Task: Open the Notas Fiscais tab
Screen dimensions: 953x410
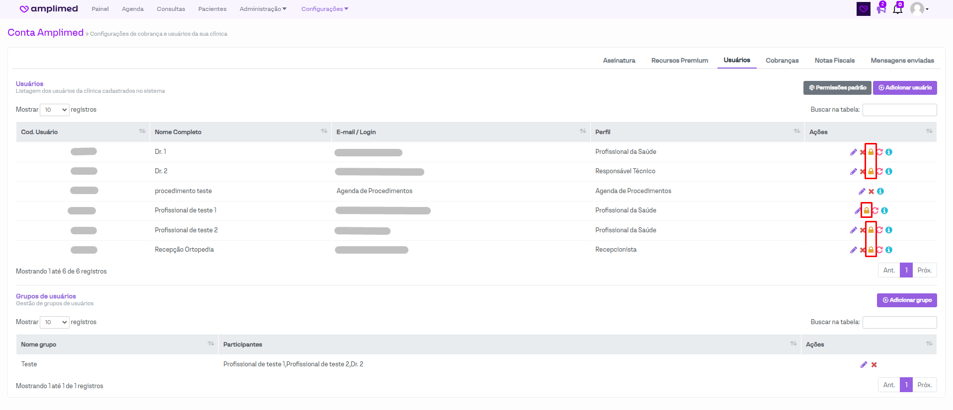Action: 834,61
